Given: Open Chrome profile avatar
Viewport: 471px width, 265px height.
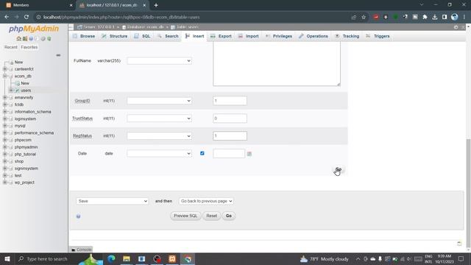Looking at the screenshot, I should pos(455,17).
